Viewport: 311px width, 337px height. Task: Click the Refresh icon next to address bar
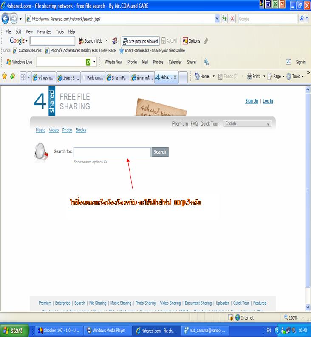pyautogui.click(x=224, y=19)
